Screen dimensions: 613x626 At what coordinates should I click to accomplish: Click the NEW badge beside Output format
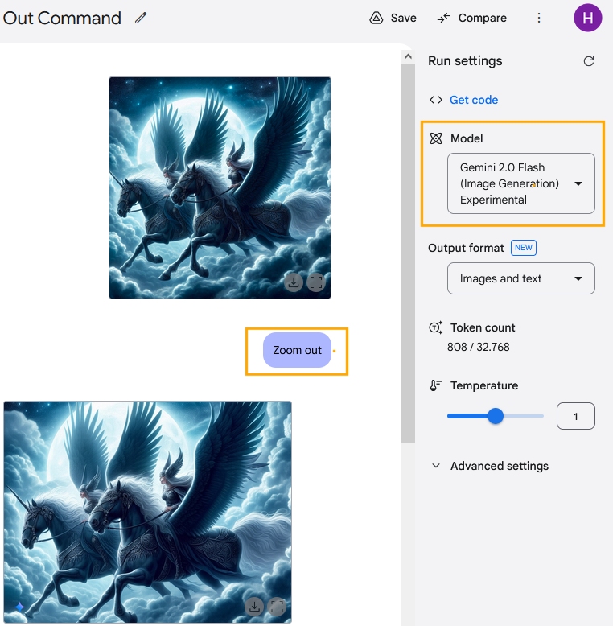[523, 248]
